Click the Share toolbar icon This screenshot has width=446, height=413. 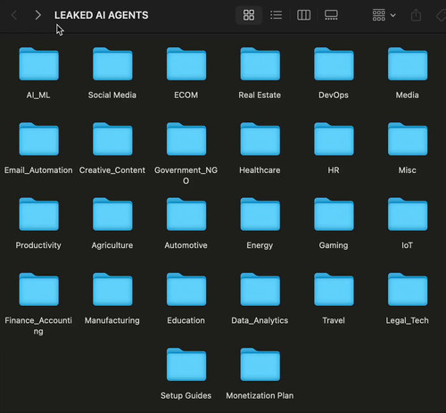point(416,15)
